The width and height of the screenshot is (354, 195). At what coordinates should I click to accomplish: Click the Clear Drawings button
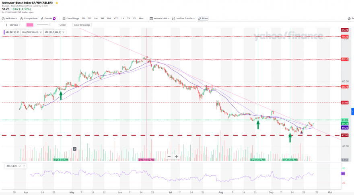tap(82, 25)
